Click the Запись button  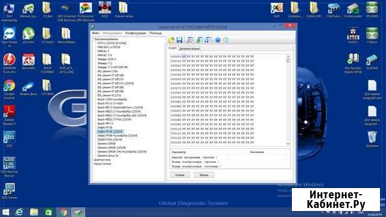coord(204,175)
